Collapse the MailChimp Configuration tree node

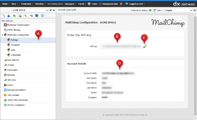pyautogui.click(x=2, y=35)
